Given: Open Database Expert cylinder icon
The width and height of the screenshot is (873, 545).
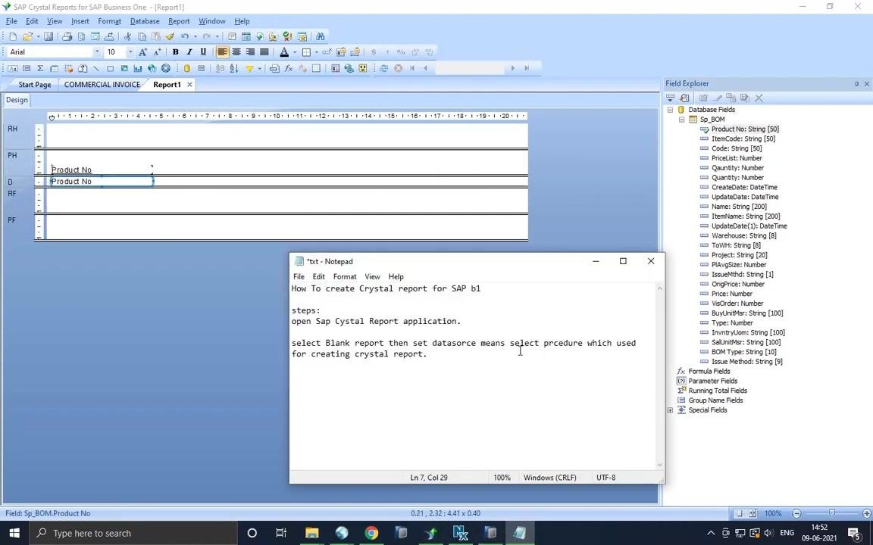Looking at the screenshot, I should (x=187, y=68).
